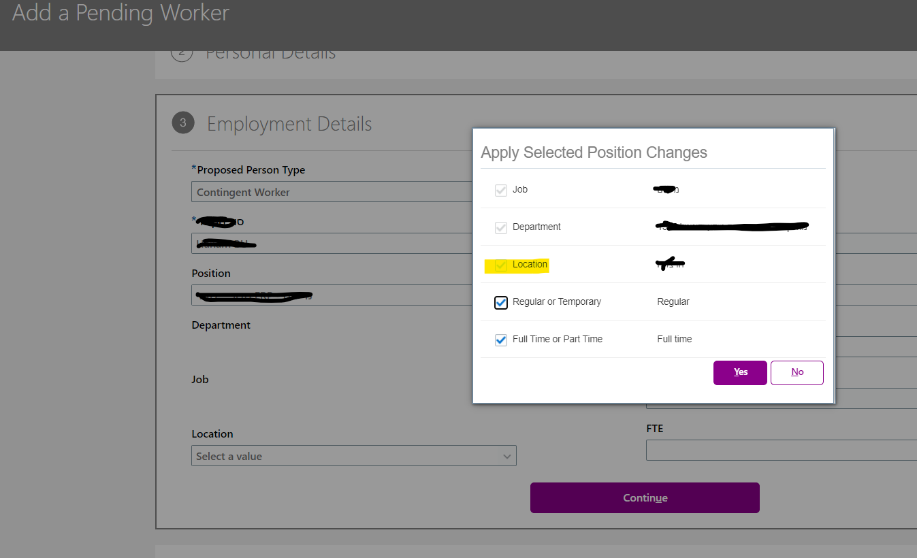Click the FTE label text
Screen dimensions: 917x558
pos(655,429)
